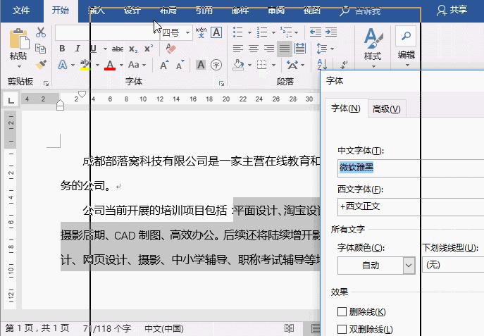Viewport: 484px width, 336px height.
Task: Check the 删除线 strikethrough checkbox
Action: 342,311
